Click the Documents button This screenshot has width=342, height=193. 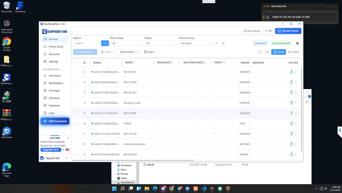251,31
